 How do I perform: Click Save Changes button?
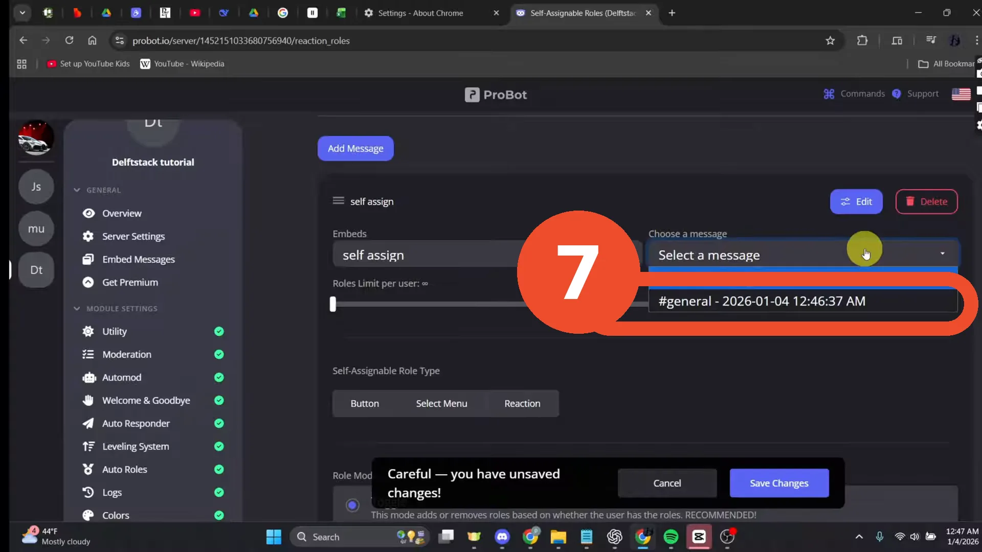779,483
